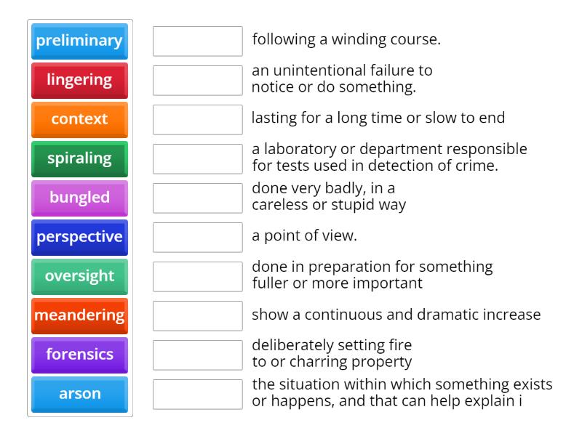Select the 'preliminary' word tile

click(x=79, y=41)
